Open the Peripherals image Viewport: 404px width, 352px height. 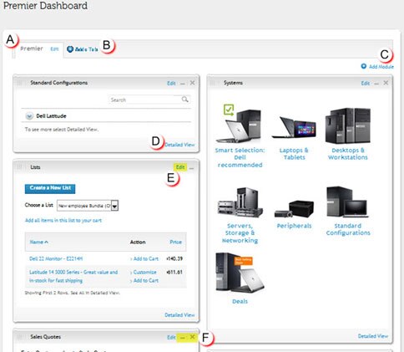[294, 209]
